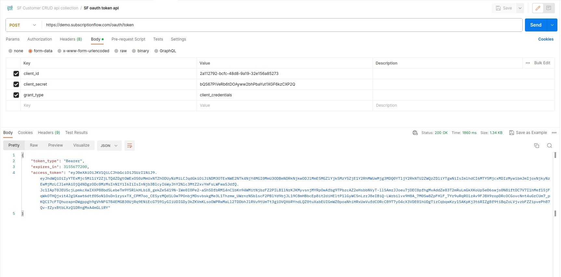Click the edit pencil icon
Viewport: 561px width, 277px height.
tap(538, 8)
